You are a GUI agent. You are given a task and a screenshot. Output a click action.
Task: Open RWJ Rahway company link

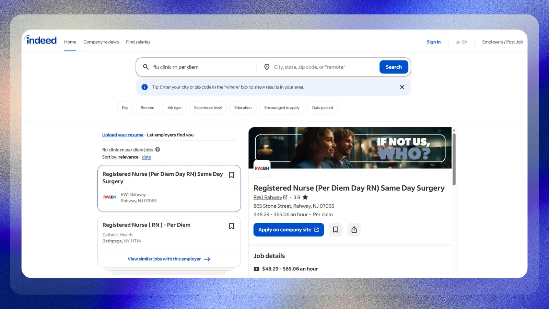[x=268, y=197]
